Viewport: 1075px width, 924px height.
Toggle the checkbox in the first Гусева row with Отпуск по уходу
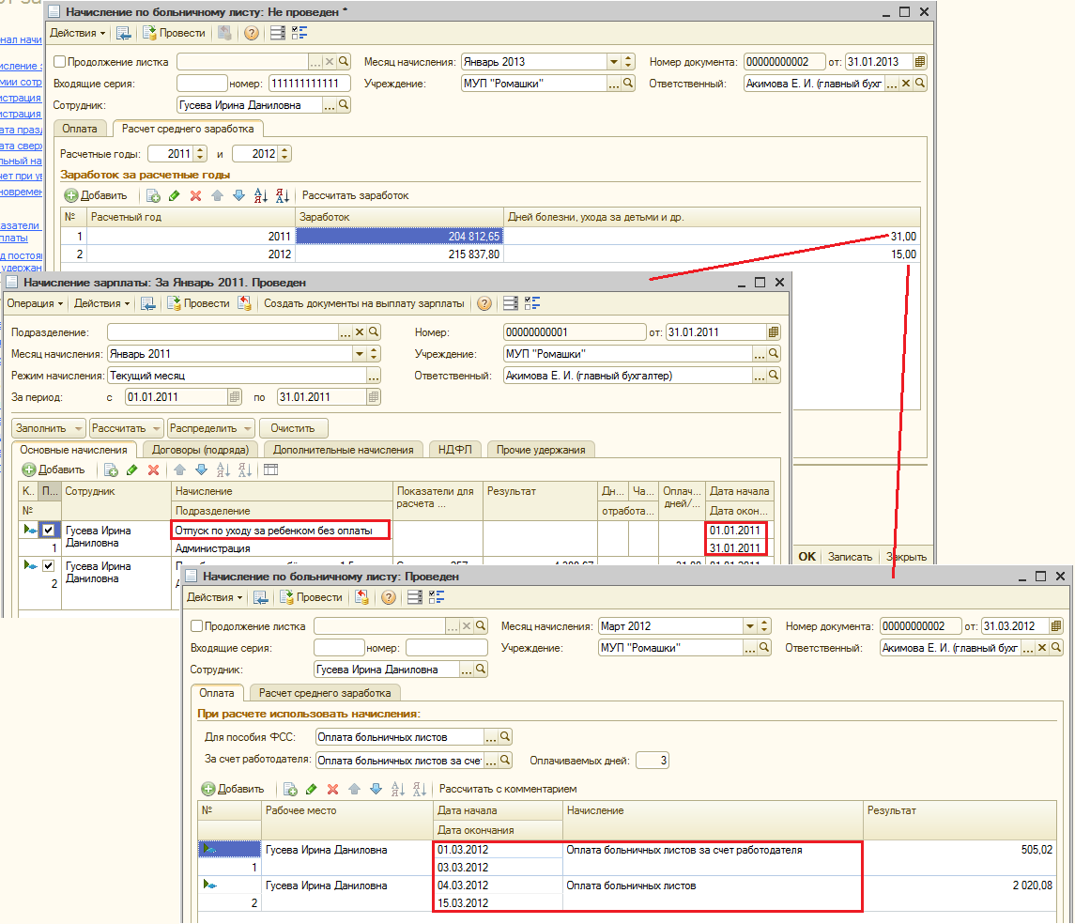(x=49, y=531)
